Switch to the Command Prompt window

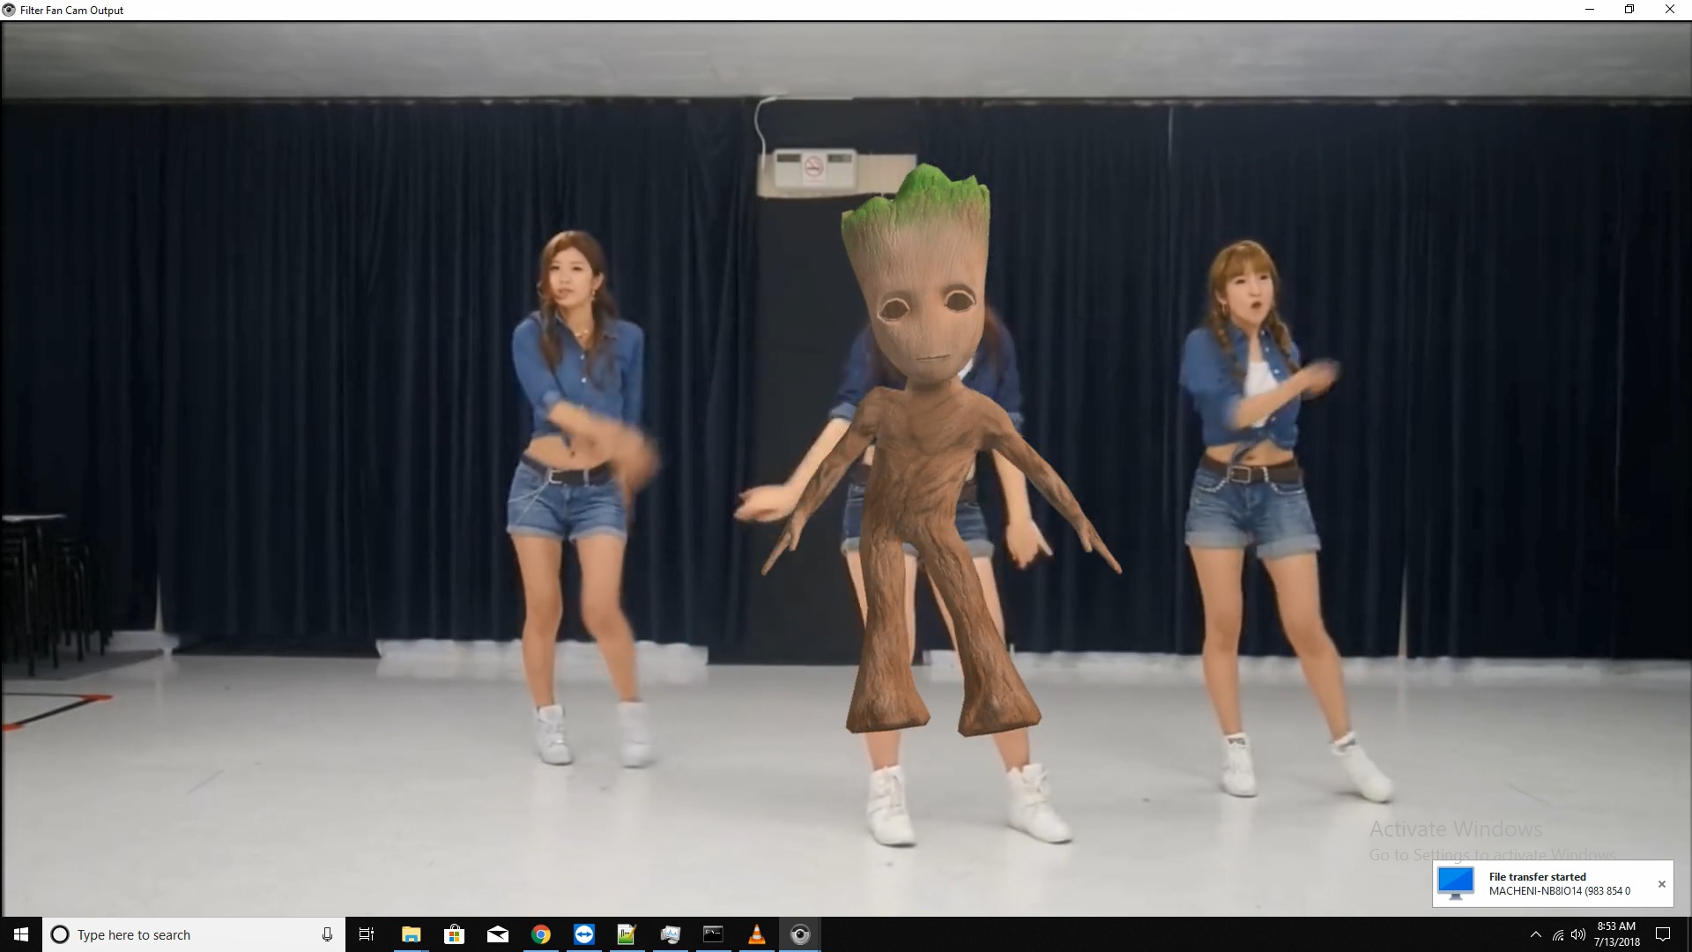713,934
